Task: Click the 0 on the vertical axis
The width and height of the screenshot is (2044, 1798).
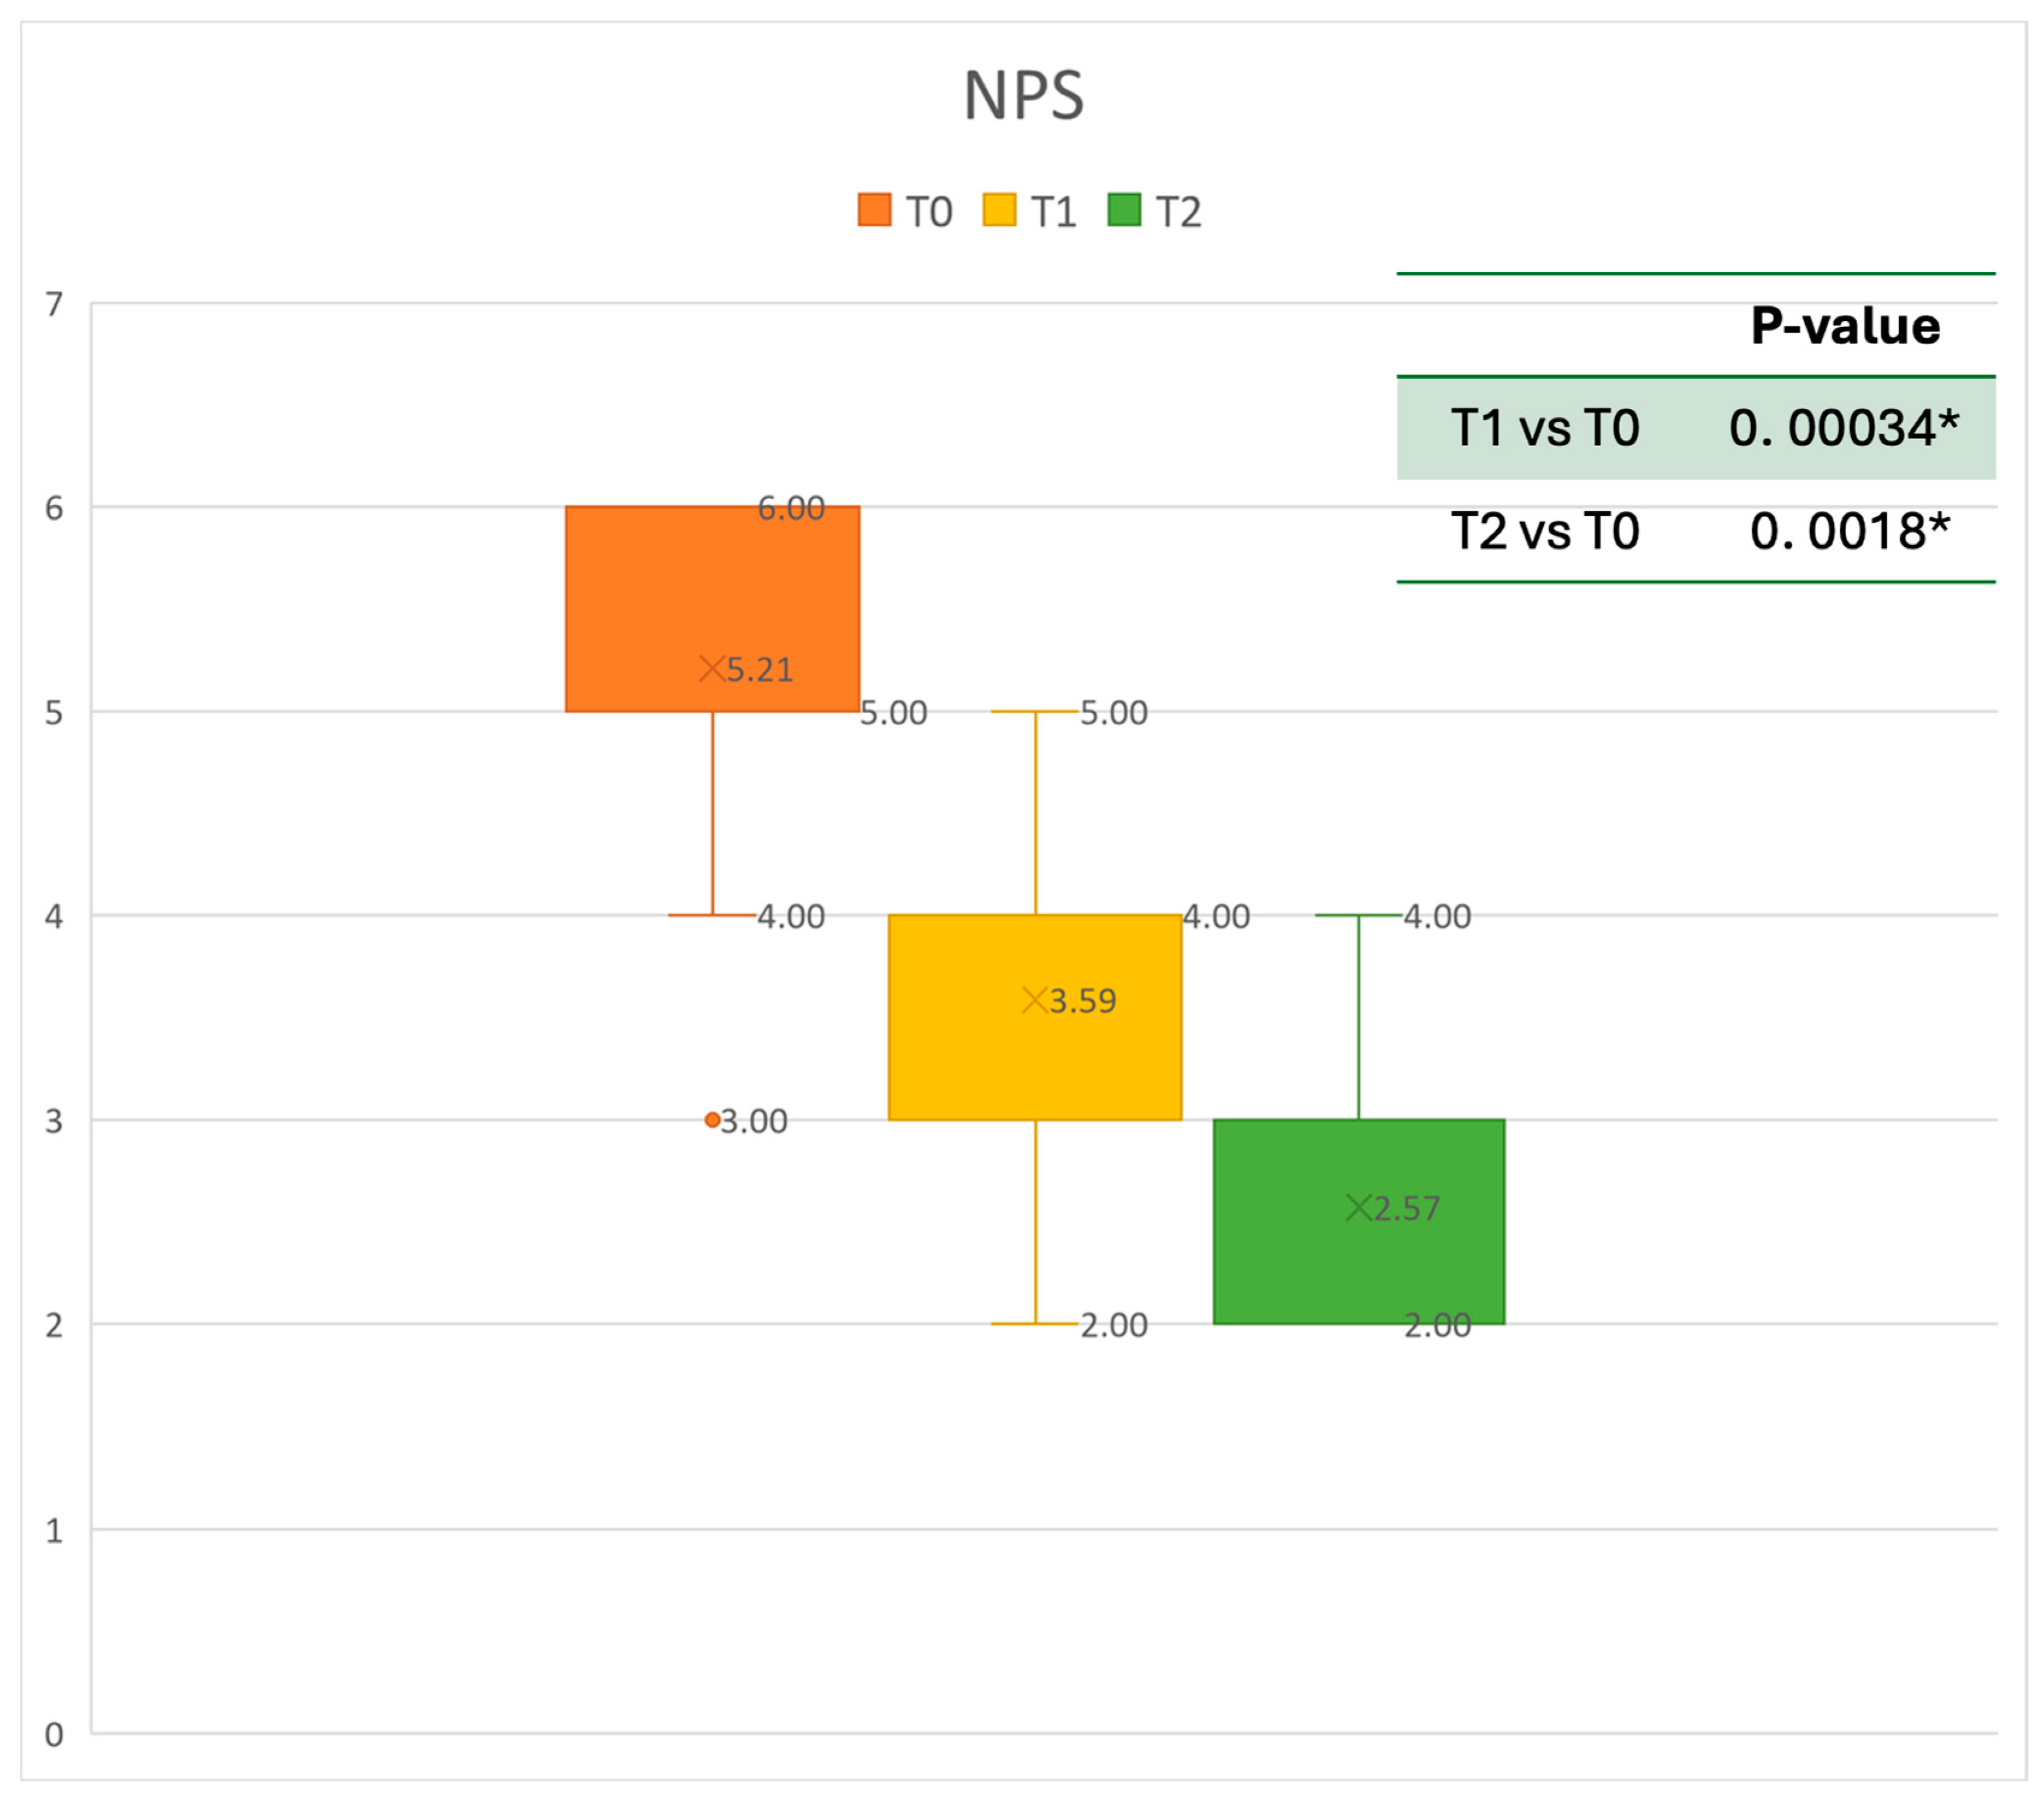Action: [x=54, y=1735]
